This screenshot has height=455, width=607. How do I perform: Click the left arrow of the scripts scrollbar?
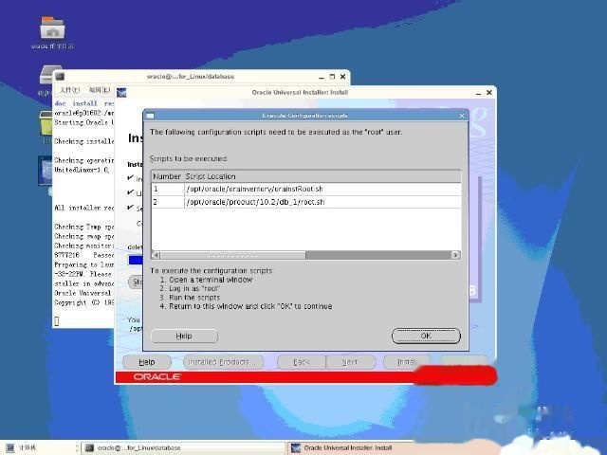tap(156, 255)
